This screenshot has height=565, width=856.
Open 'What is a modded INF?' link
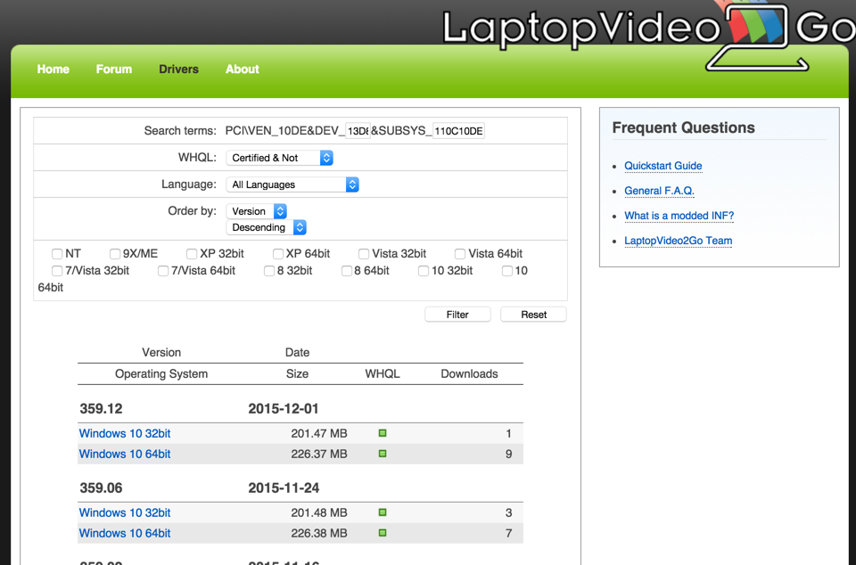click(679, 216)
